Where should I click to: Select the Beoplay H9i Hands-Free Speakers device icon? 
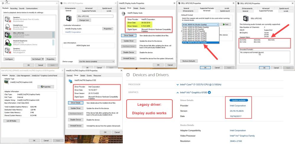point(8,19)
